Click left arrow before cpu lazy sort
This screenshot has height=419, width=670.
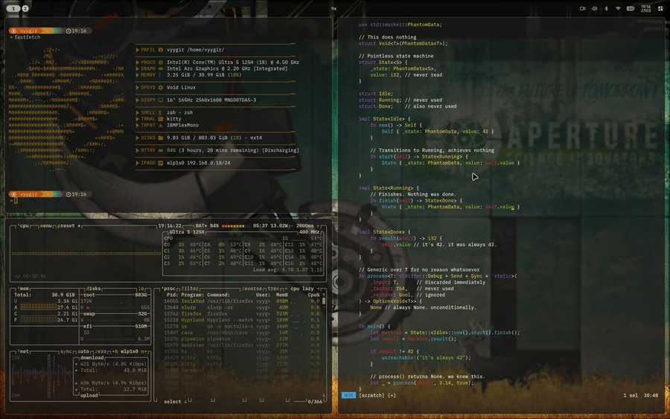coord(285,288)
